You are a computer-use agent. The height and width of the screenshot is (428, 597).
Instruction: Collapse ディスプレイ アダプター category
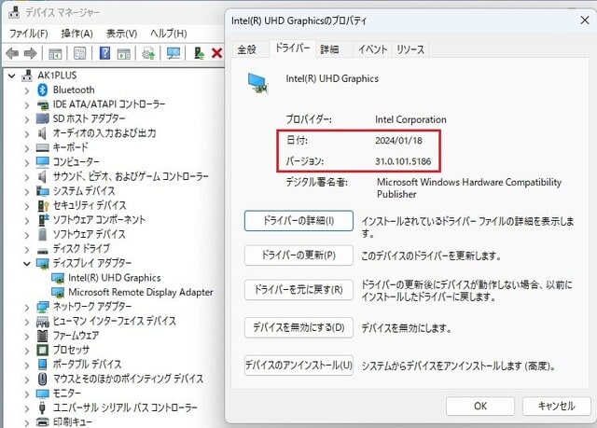pyautogui.click(x=27, y=263)
